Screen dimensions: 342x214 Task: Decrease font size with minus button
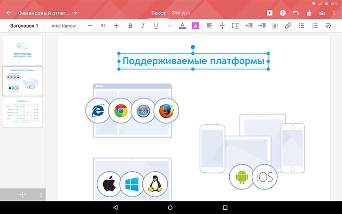pyautogui.click(x=90, y=26)
